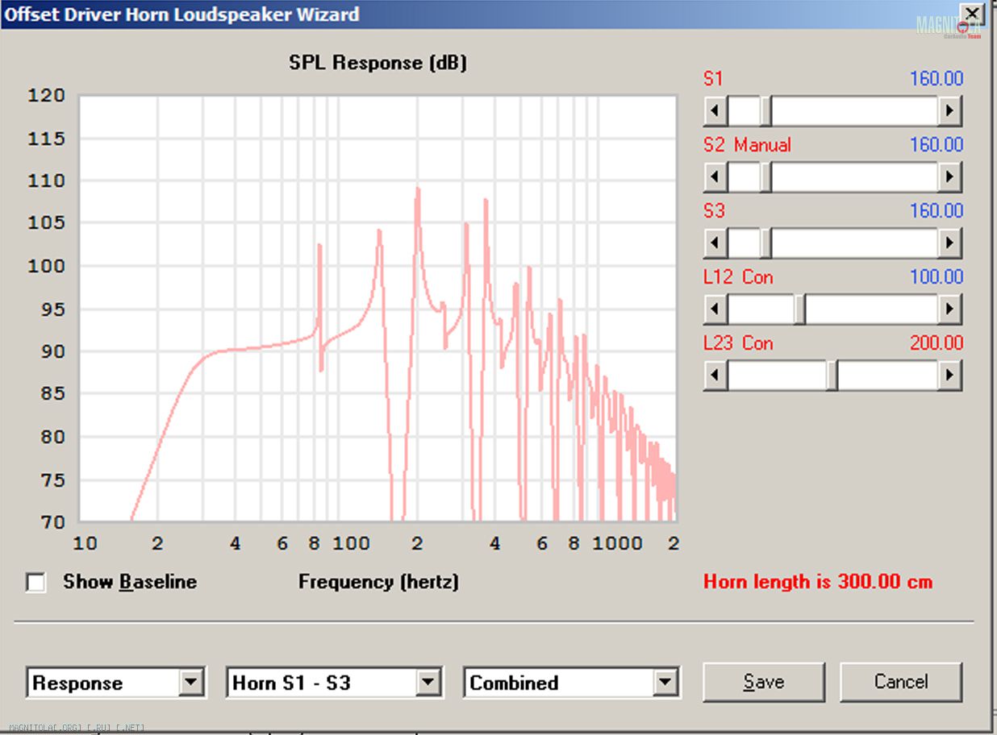The width and height of the screenshot is (997, 735).
Task: Click the S1 value 160.00
Action: tap(937, 79)
